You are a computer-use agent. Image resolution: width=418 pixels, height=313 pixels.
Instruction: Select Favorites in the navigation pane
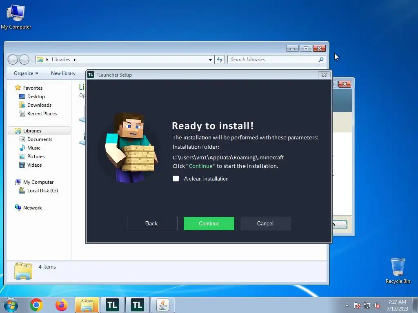(x=33, y=88)
